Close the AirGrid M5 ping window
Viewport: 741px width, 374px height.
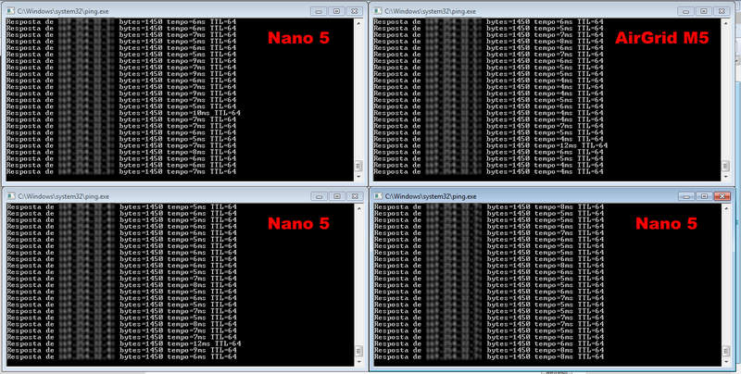[722, 11]
